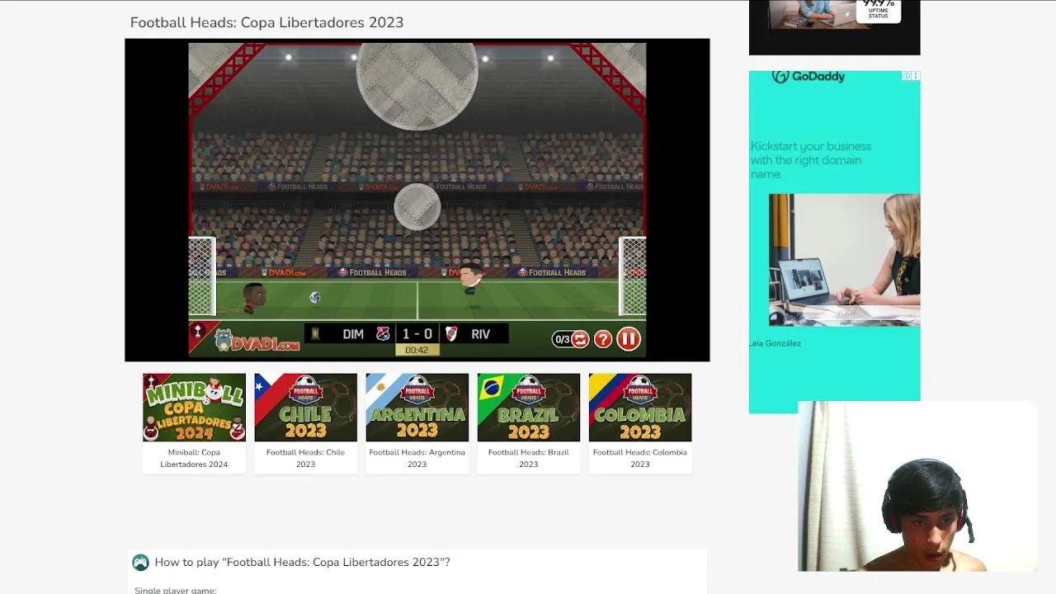The width and height of the screenshot is (1056, 594).
Task: Click the 'Football Heads: Argentina 2023' link text
Action: click(x=417, y=458)
